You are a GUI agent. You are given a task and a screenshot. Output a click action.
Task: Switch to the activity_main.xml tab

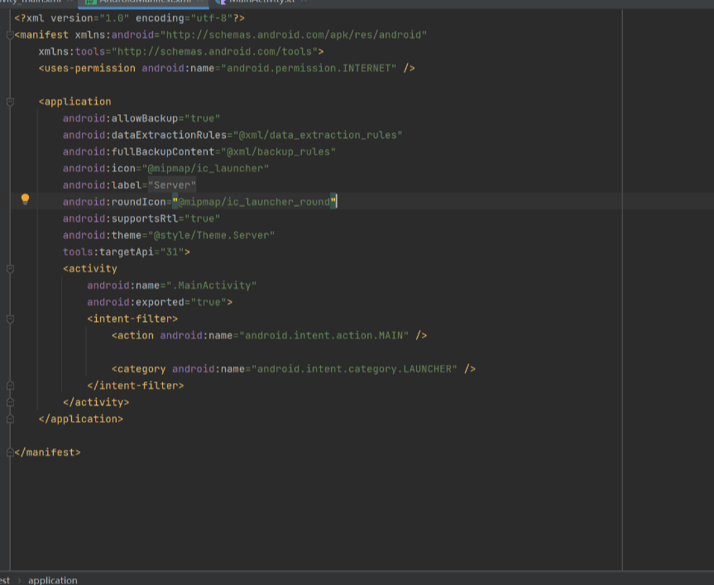(29, 2)
